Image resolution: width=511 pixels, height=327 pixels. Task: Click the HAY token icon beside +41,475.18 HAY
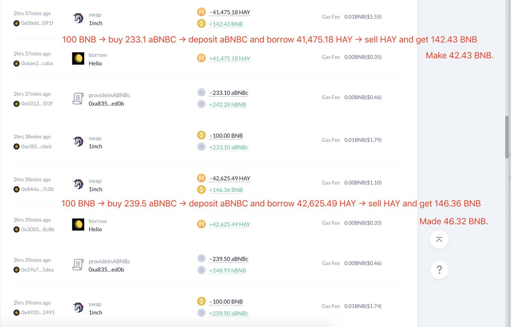[201, 58]
